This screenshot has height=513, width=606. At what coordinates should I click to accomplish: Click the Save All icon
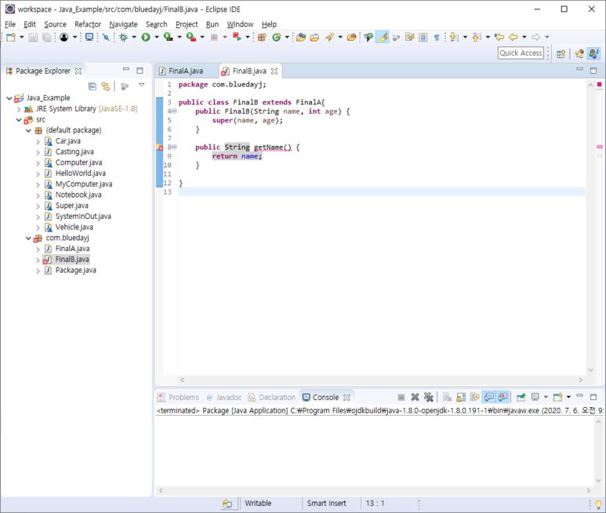[47, 37]
